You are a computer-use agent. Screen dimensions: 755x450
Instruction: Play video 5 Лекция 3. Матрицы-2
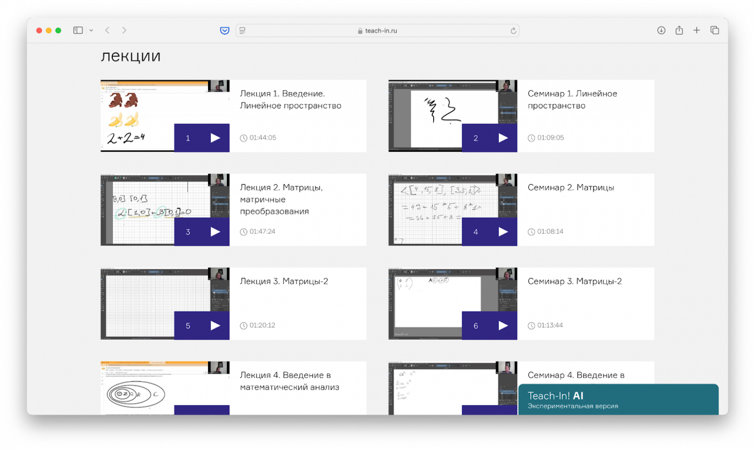[x=215, y=326]
